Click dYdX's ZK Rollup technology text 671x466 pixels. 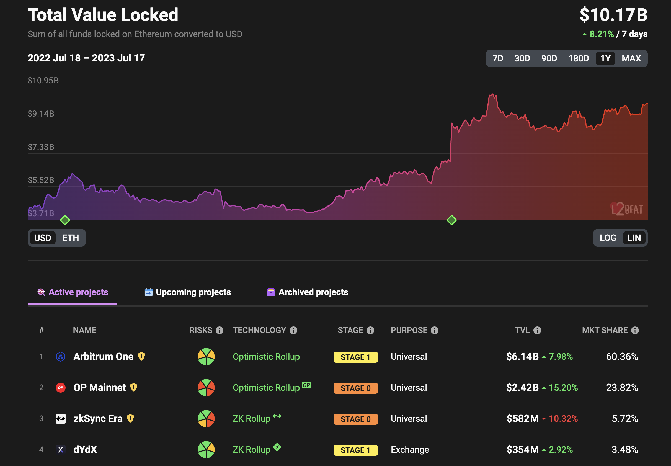pos(251,450)
